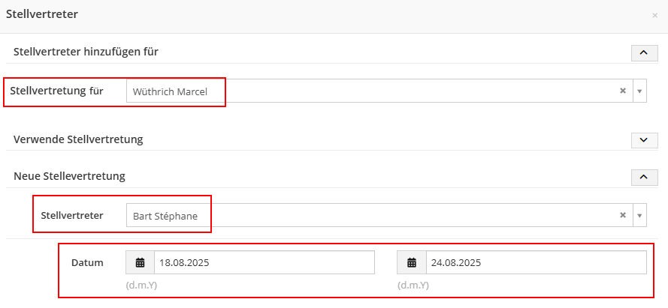This screenshot has height=308, width=668.
Task: Click the 'Neue Stellevertretung' section heading
Action: pos(69,176)
